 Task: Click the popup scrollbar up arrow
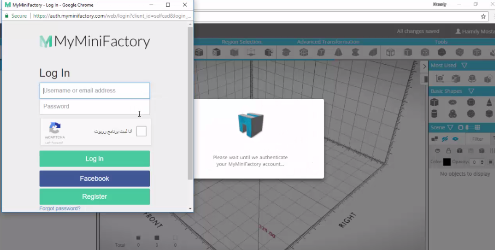190,24
